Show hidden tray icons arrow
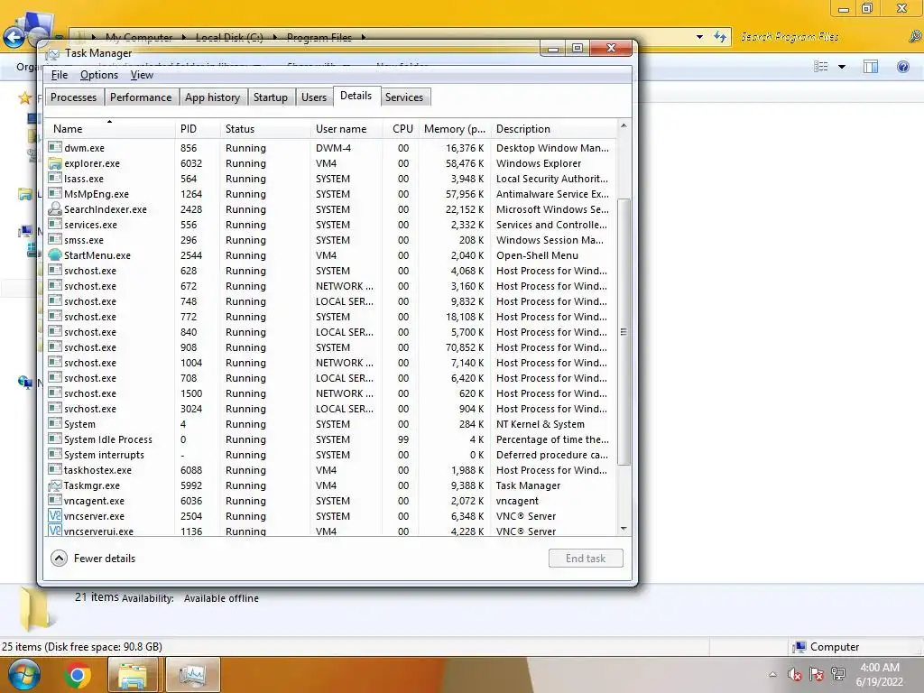Viewport: 924px width, 693px height. [772, 675]
